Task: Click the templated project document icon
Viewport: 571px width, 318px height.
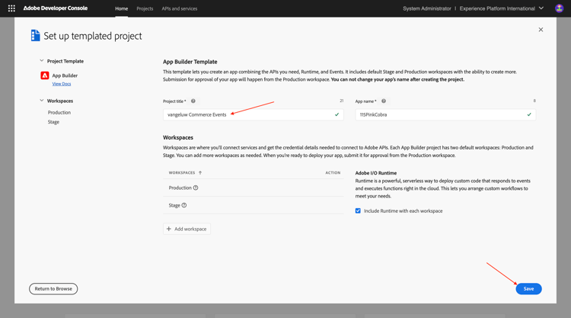Action: [35, 35]
